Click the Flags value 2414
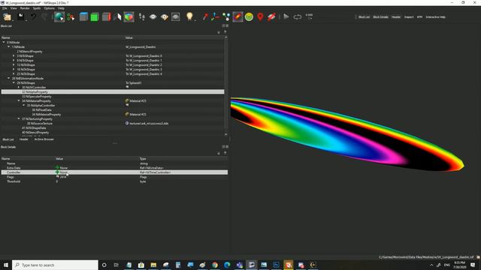This screenshot has width=481, height=270. [63, 177]
